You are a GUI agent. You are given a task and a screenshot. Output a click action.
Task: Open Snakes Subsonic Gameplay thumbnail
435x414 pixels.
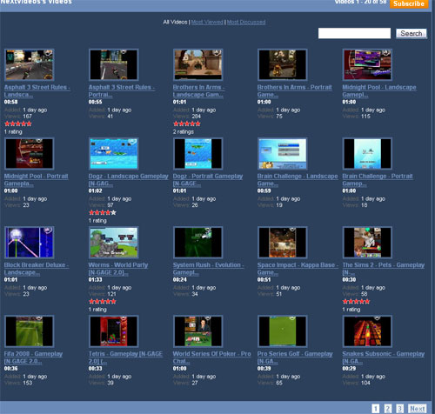pyautogui.click(x=367, y=331)
